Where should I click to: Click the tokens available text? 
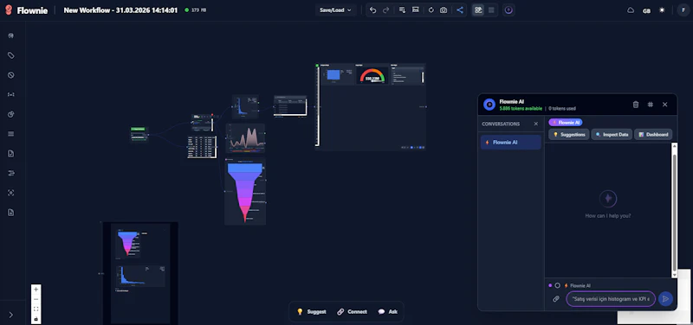click(x=521, y=109)
